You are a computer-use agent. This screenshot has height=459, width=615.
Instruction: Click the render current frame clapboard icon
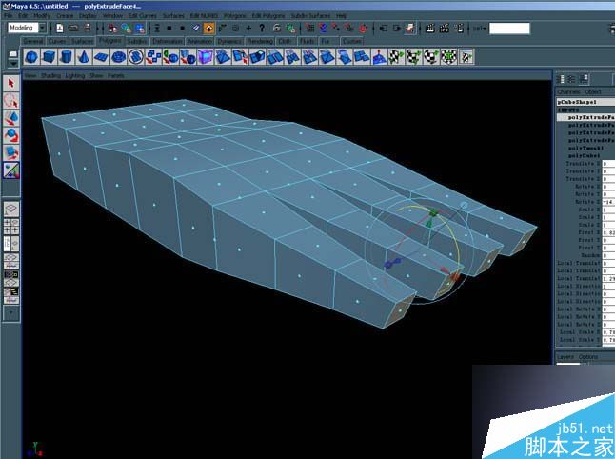tap(430, 28)
